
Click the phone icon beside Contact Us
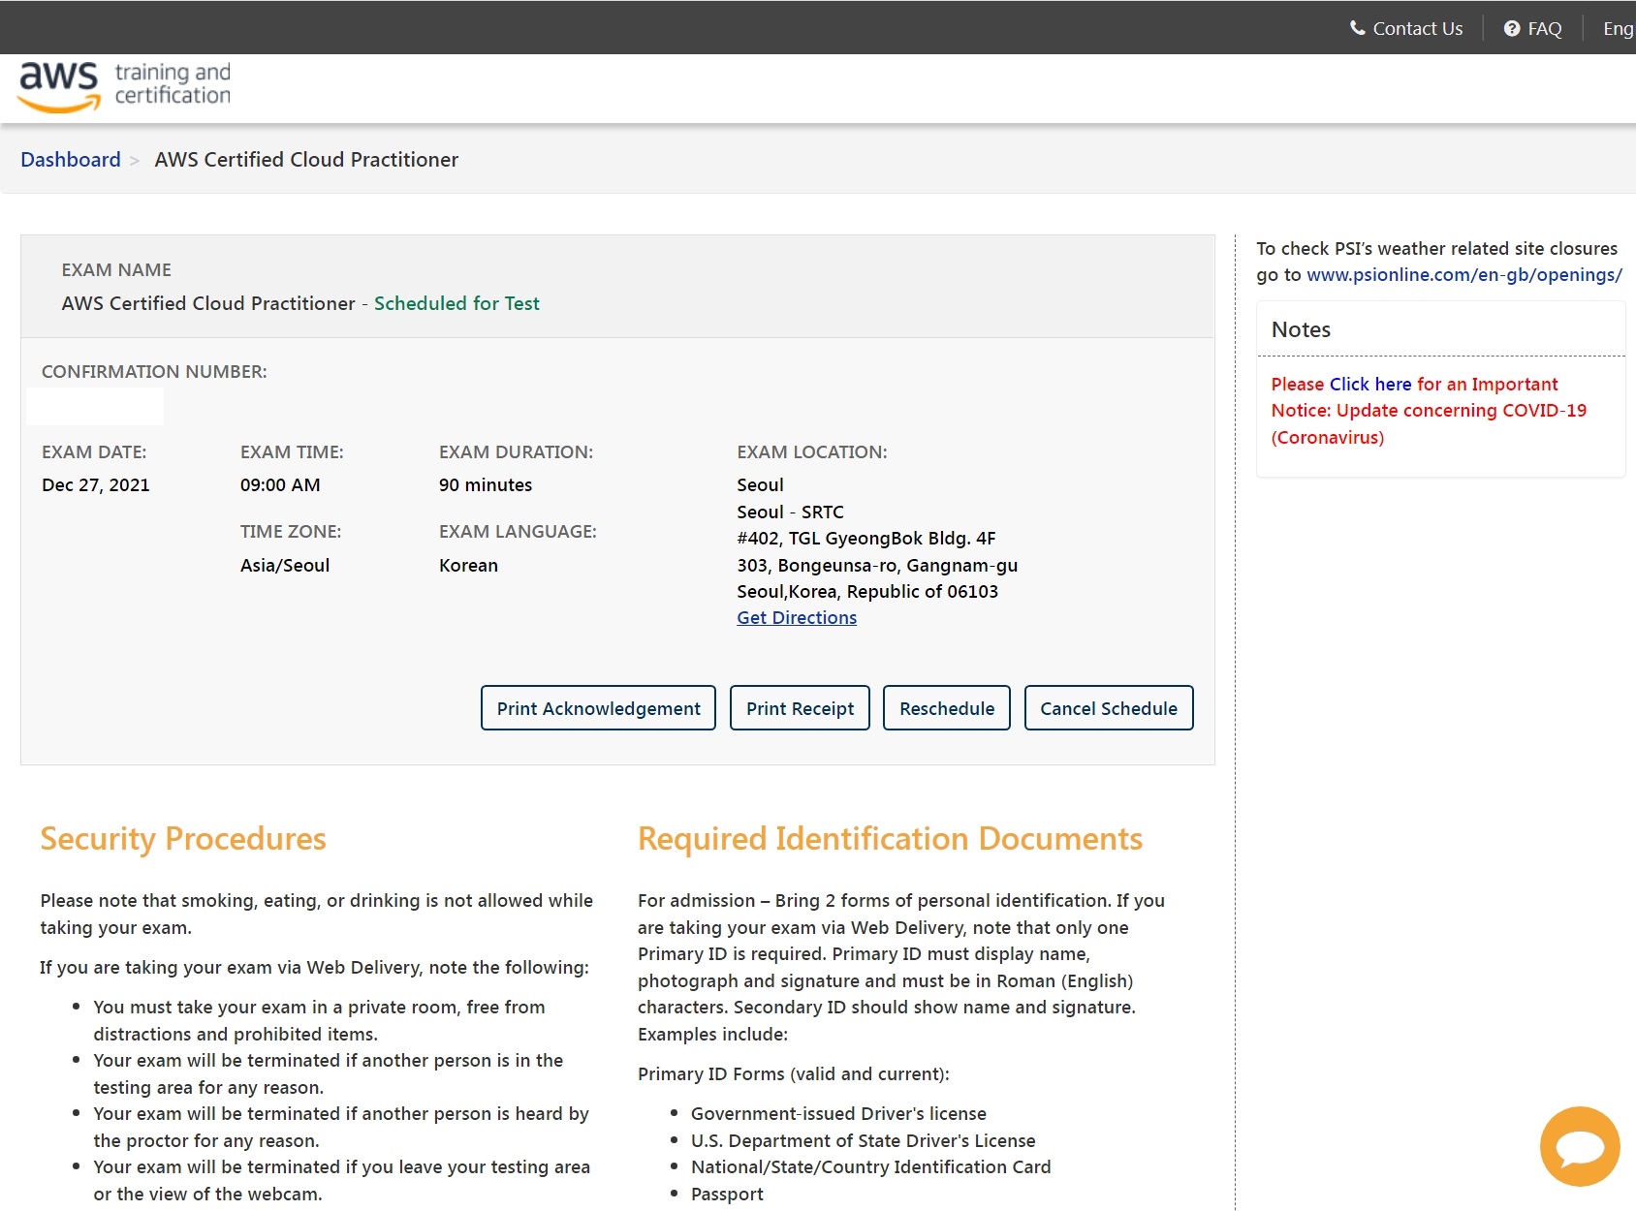[x=1358, y=28]
